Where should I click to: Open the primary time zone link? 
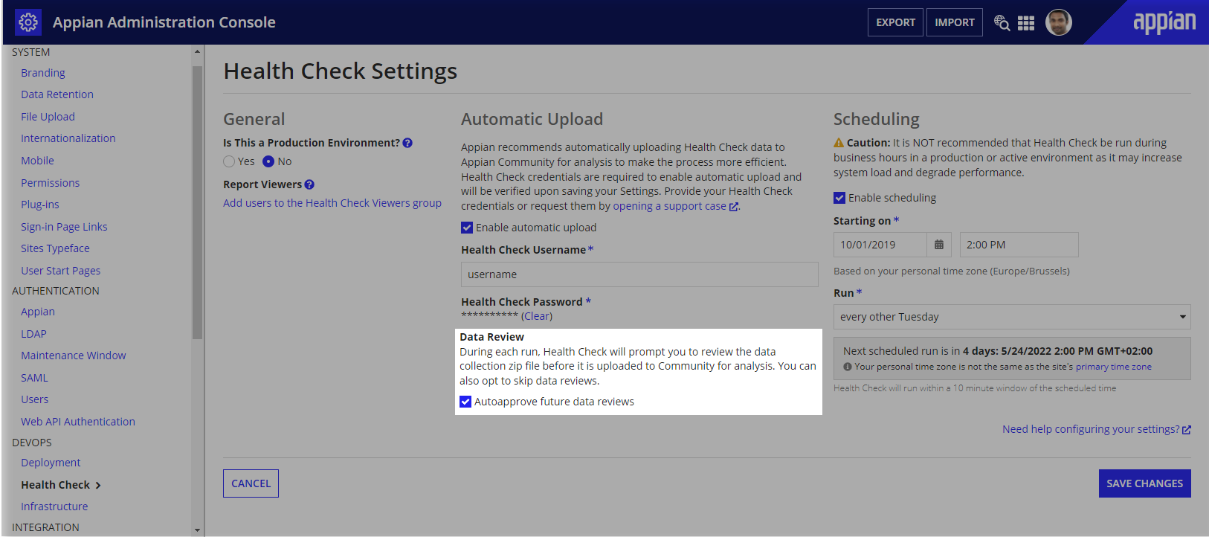tap(1113, 367)
